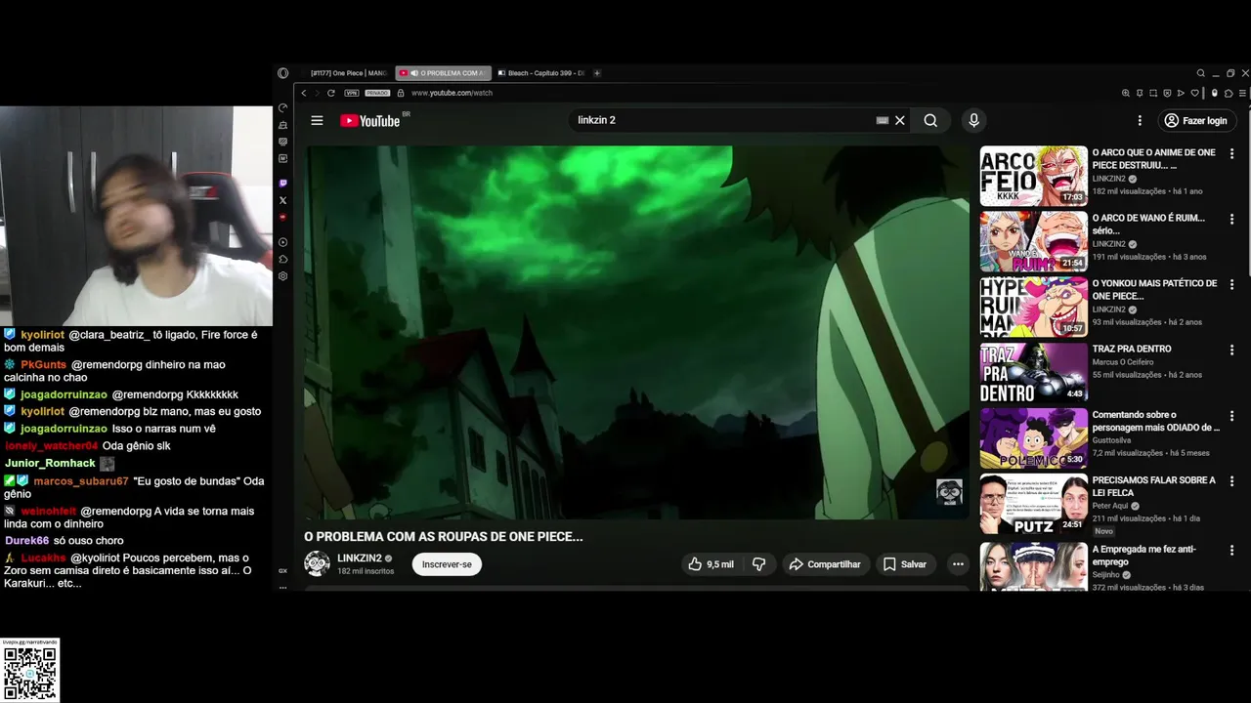Submit search with magnifier button
This screenshot has height=703, width=1251.
[930, 120]
